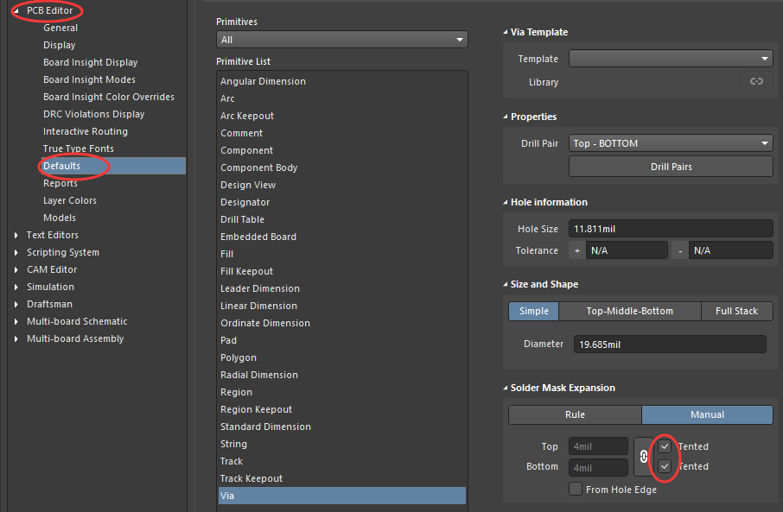Click the Top expansion 4mil field

[x=598, y=446]
